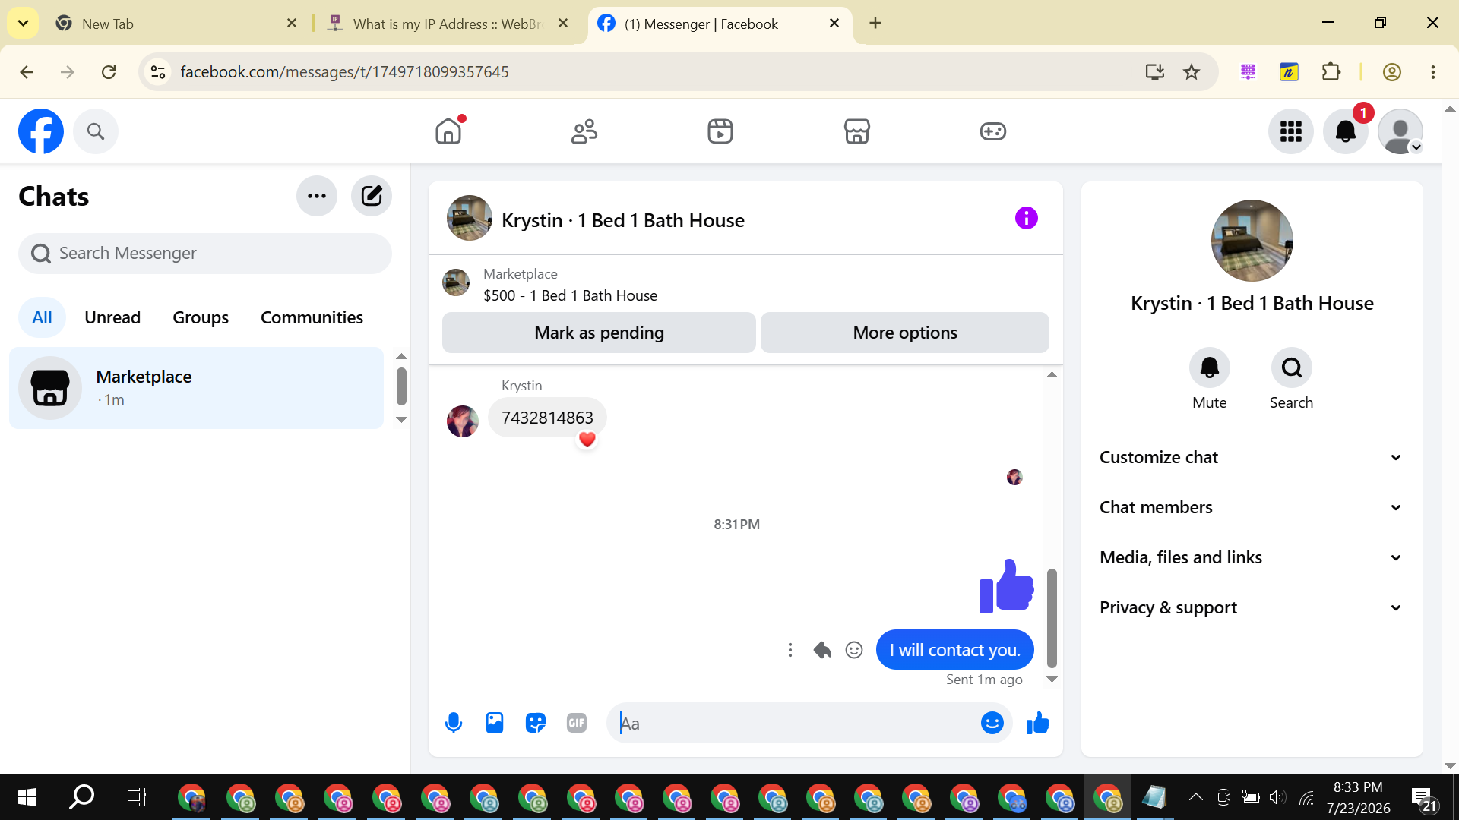The height and width of the screenshot is (820, 1459).
Task: Click the heart reaction on Krystin's message
Action: [587, 440]
